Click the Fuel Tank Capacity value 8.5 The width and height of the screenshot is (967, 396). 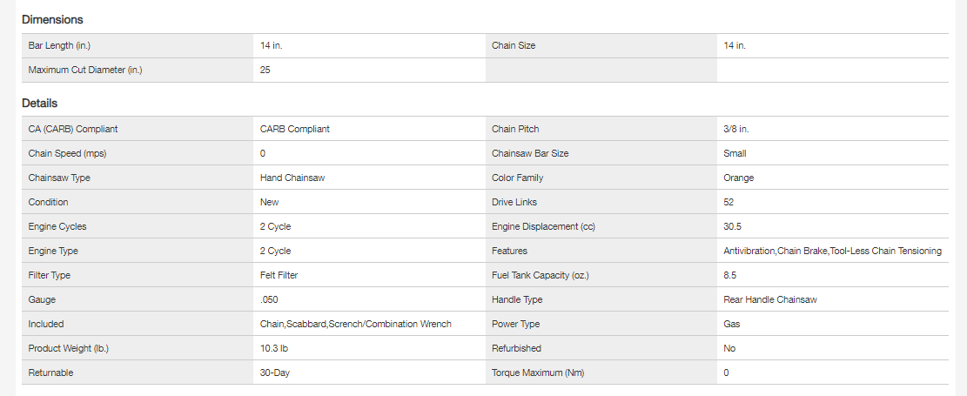(730, 275)
